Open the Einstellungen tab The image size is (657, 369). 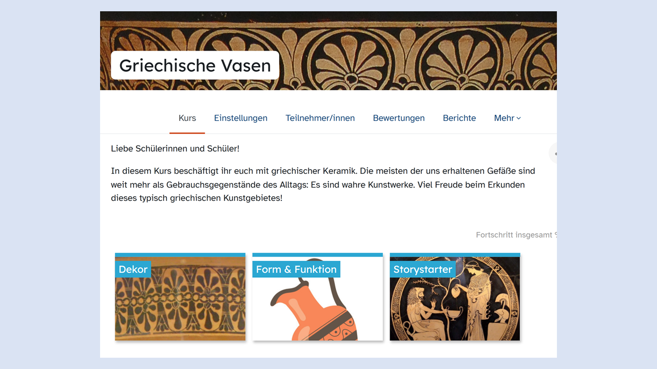click(x=241, y=118)
